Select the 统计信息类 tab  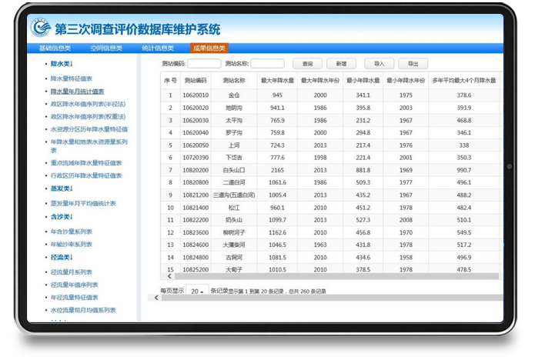[x=158, y=48]
